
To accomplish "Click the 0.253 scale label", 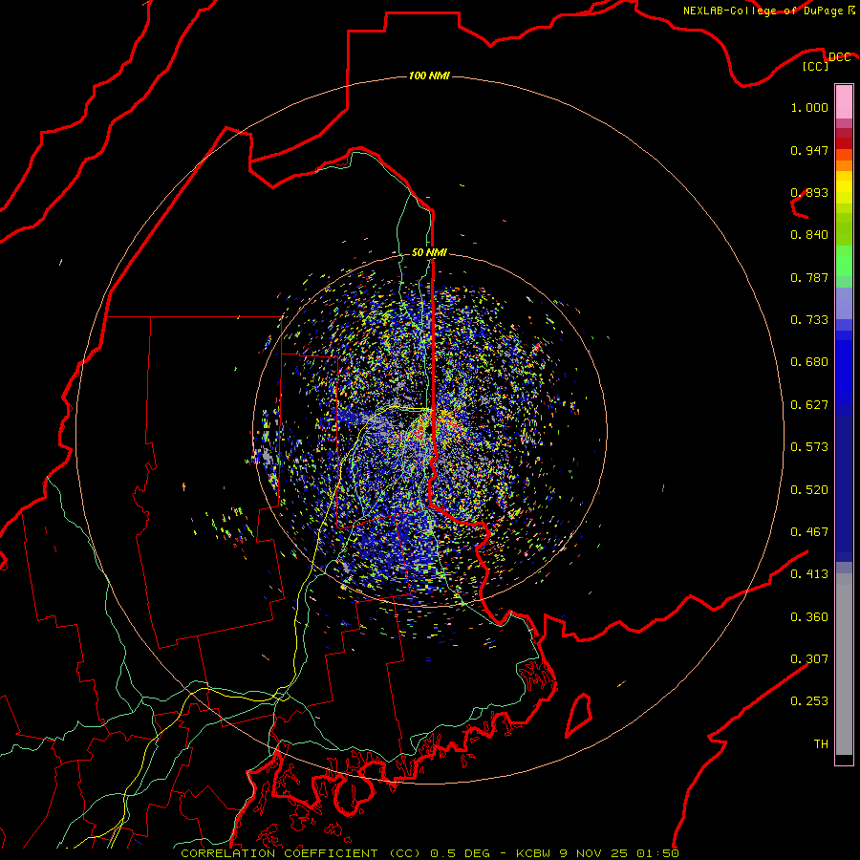I will 809,701.
